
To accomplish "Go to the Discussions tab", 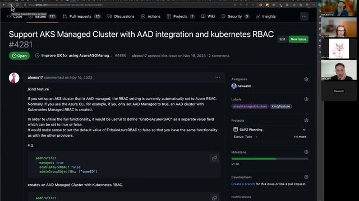I will coord(121,16).
